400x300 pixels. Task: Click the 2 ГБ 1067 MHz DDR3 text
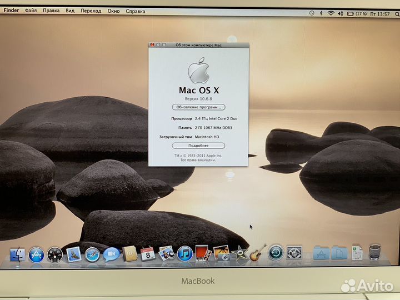(213, 128)
